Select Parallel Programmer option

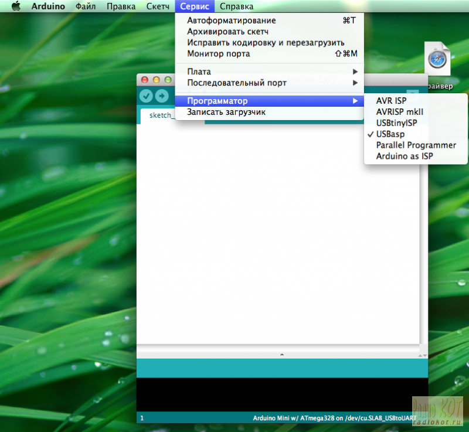click(416, 145)
